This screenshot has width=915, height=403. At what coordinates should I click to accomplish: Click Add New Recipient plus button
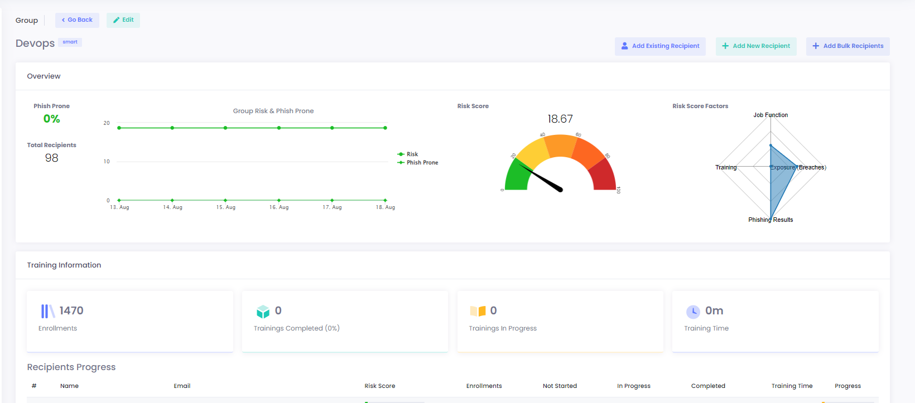click(756, 46)
